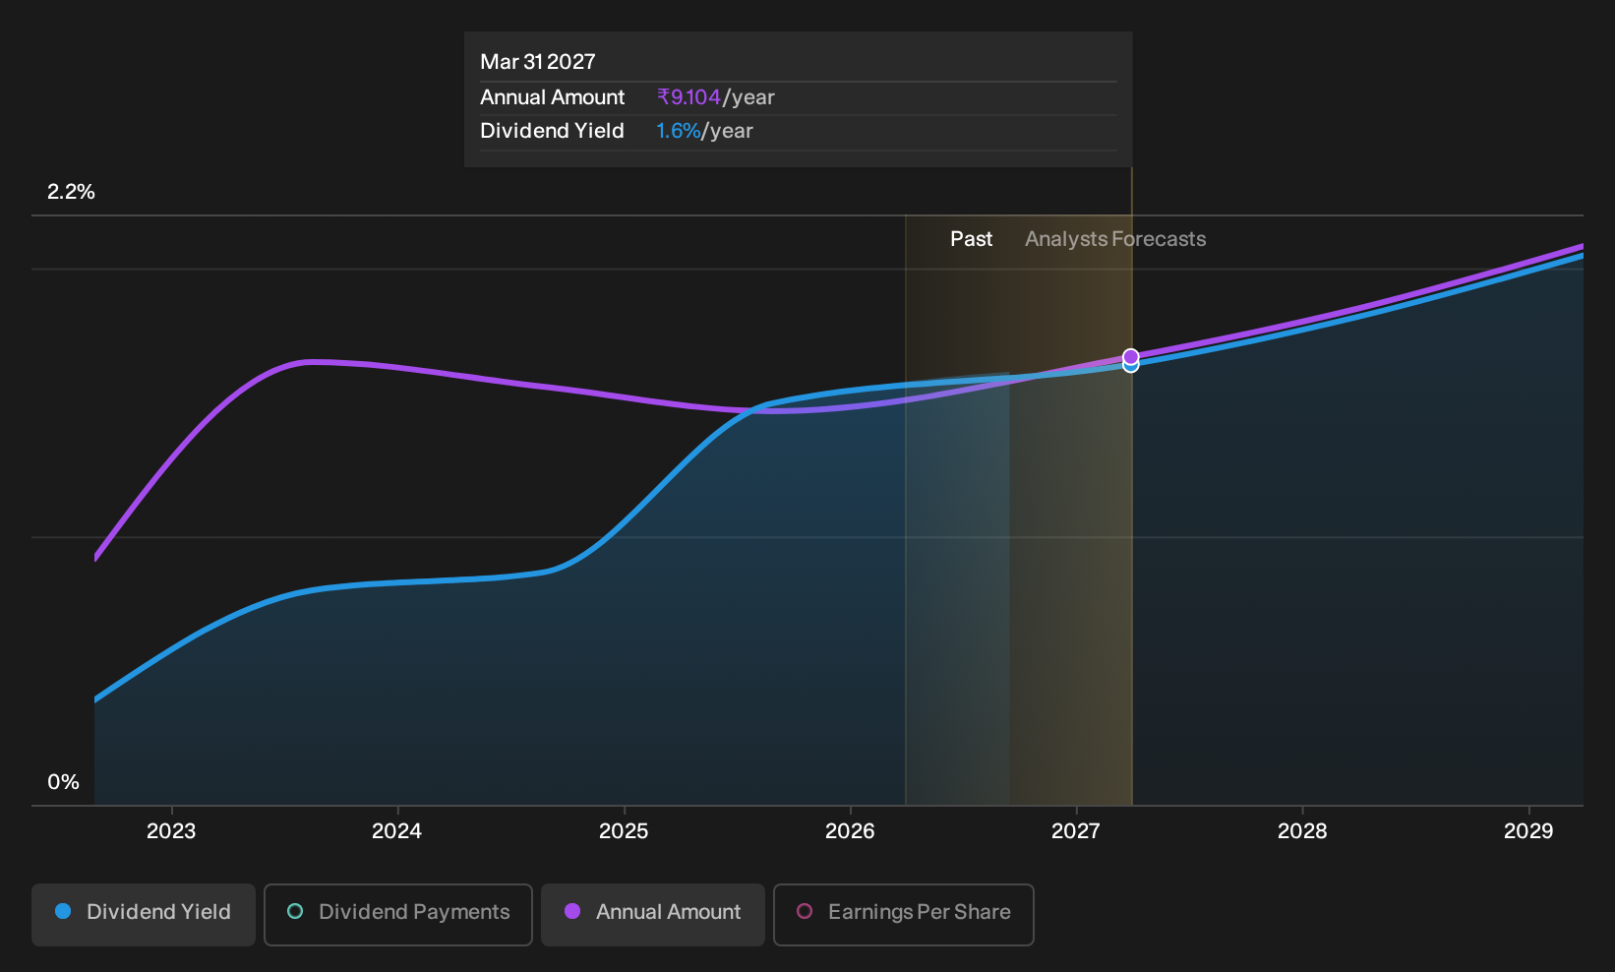Click the blue Dividend Yield legend dot
Screen dimensions: 1615x972
tap(63, 911)
